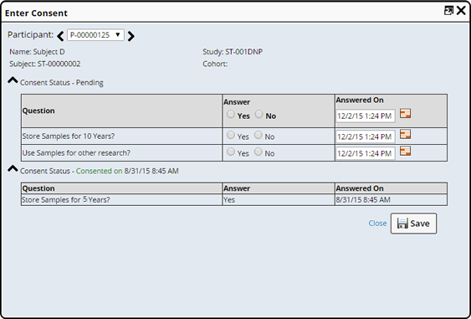The width and height of the screenshot is (471, 319).
Task: Open the Participant P-00000125 dropdown
Action: [95, 35]
